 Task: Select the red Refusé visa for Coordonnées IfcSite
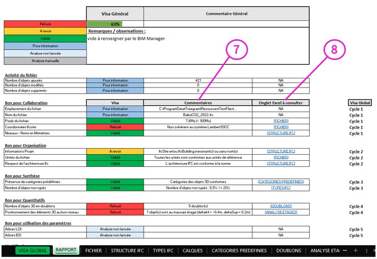tap(115, 127)
